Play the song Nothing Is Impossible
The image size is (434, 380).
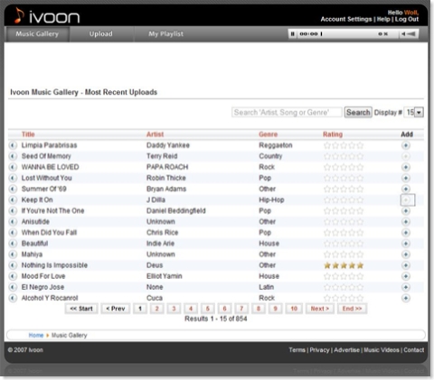point(13,265)
